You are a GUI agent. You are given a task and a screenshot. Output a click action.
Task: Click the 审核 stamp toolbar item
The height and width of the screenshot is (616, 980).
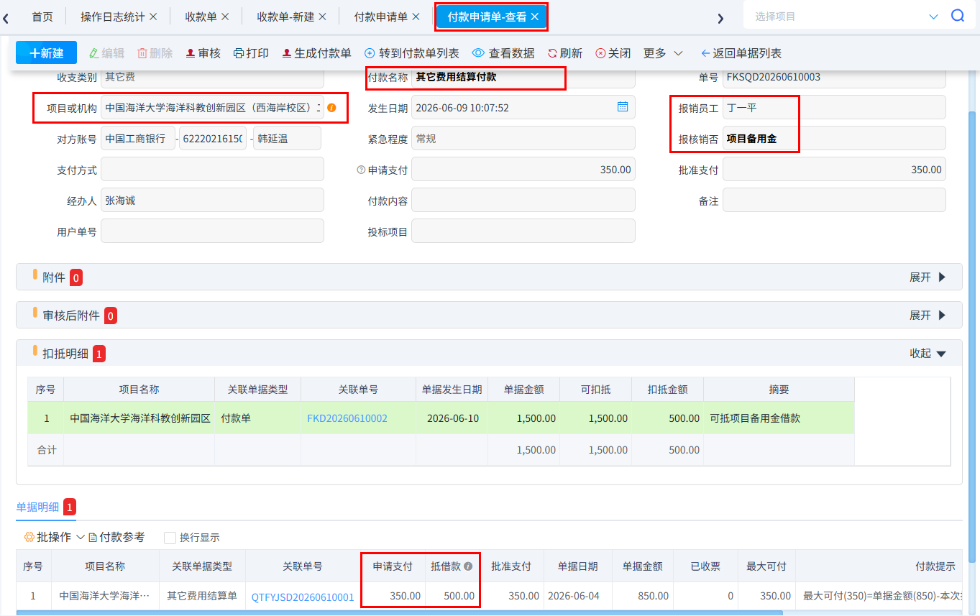point(203,53)
